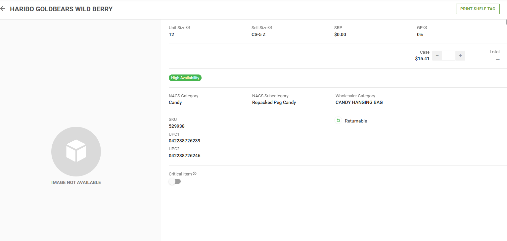Enable the Critical Item toggle
Image resolution: width=507 pixels, height=241 pixels.
point(175,181)
